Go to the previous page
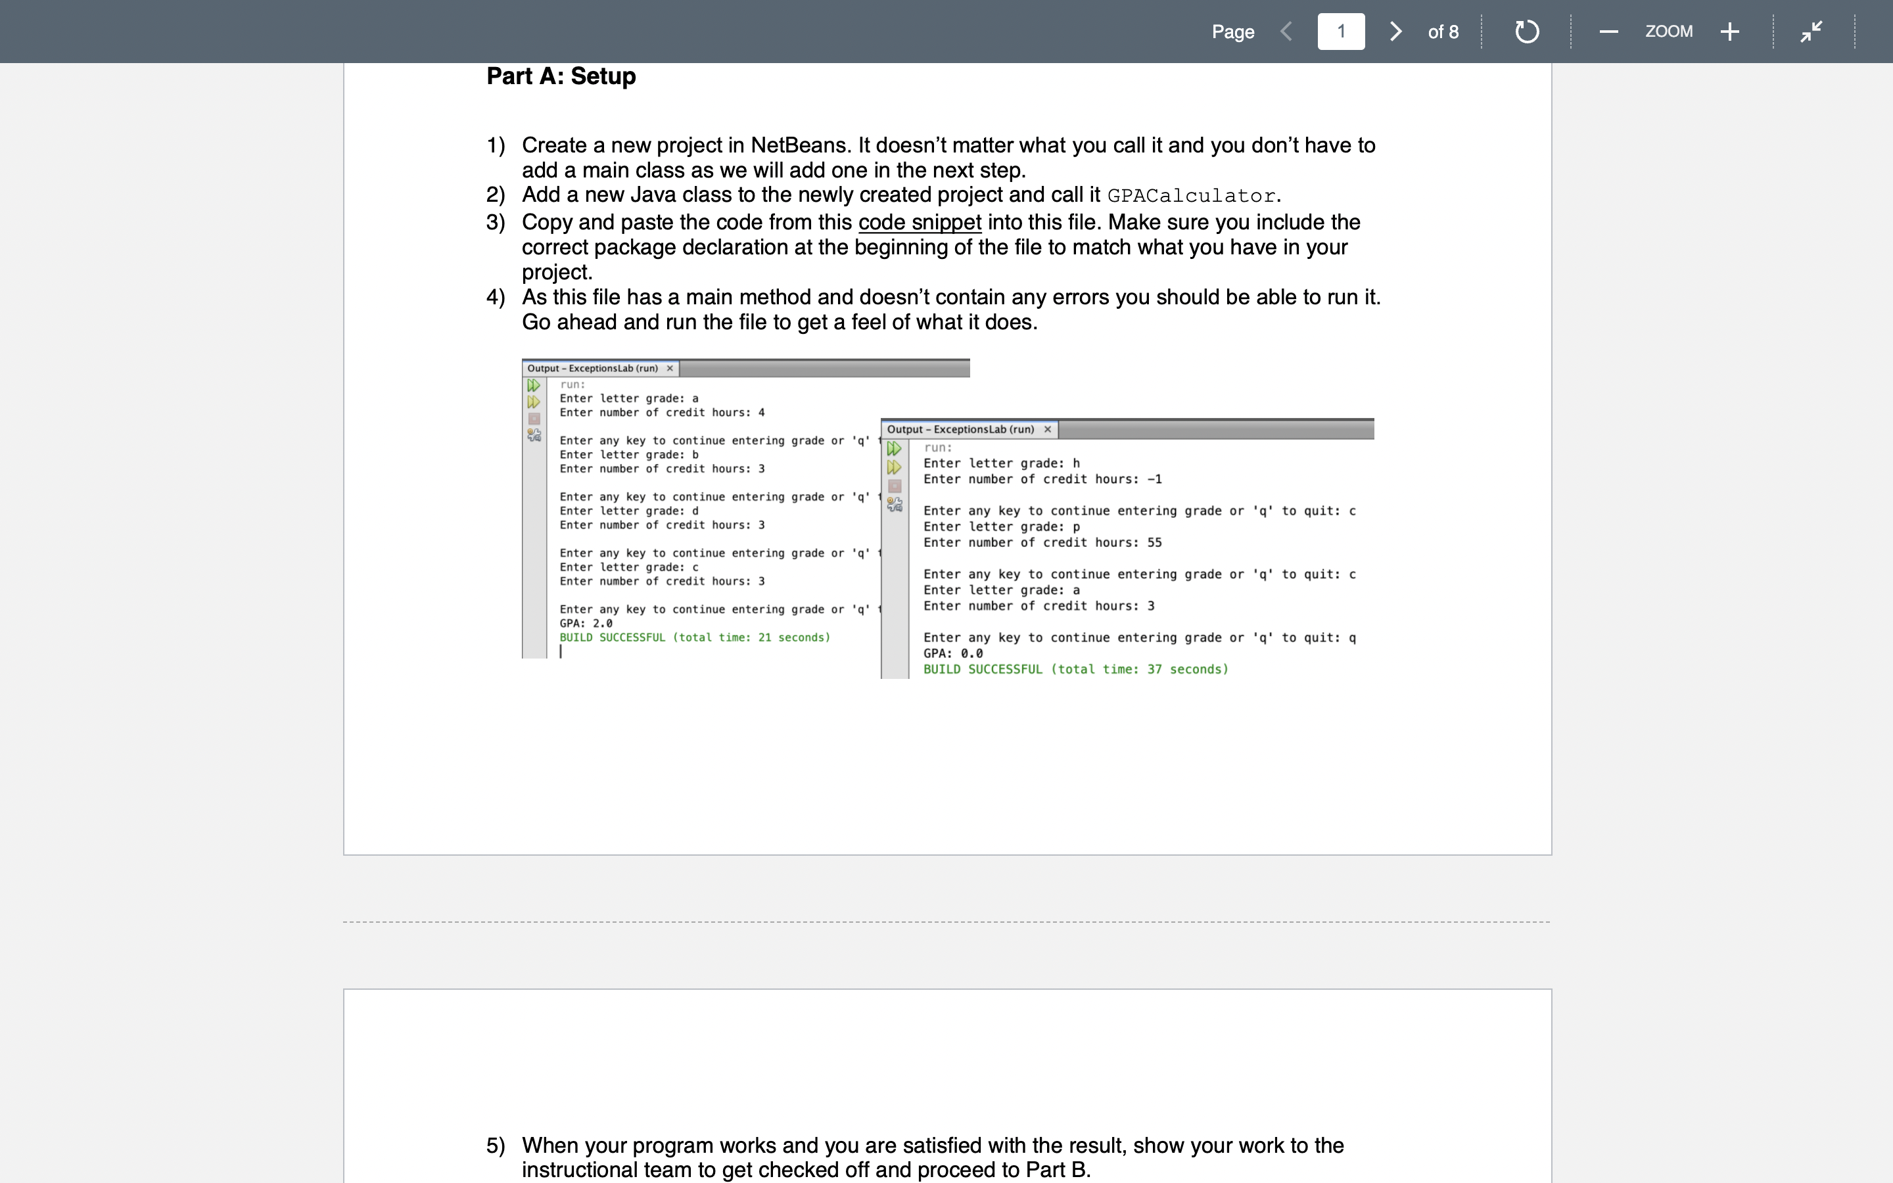 coord(1286,32)
